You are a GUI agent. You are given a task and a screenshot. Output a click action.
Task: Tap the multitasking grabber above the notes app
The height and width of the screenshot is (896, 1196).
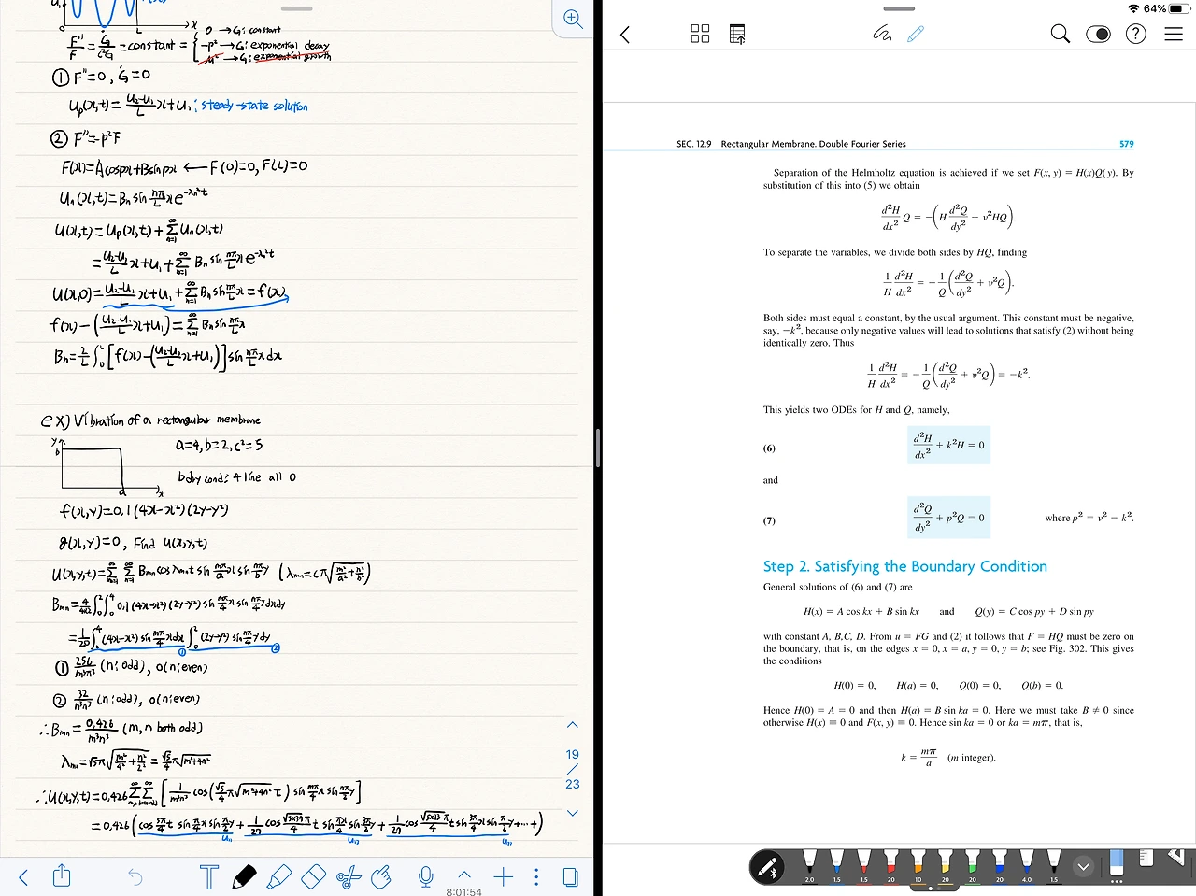297,9
